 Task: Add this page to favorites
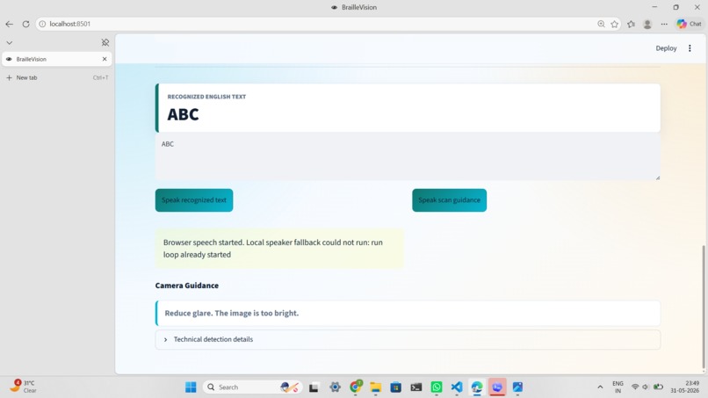coord(615,24)
